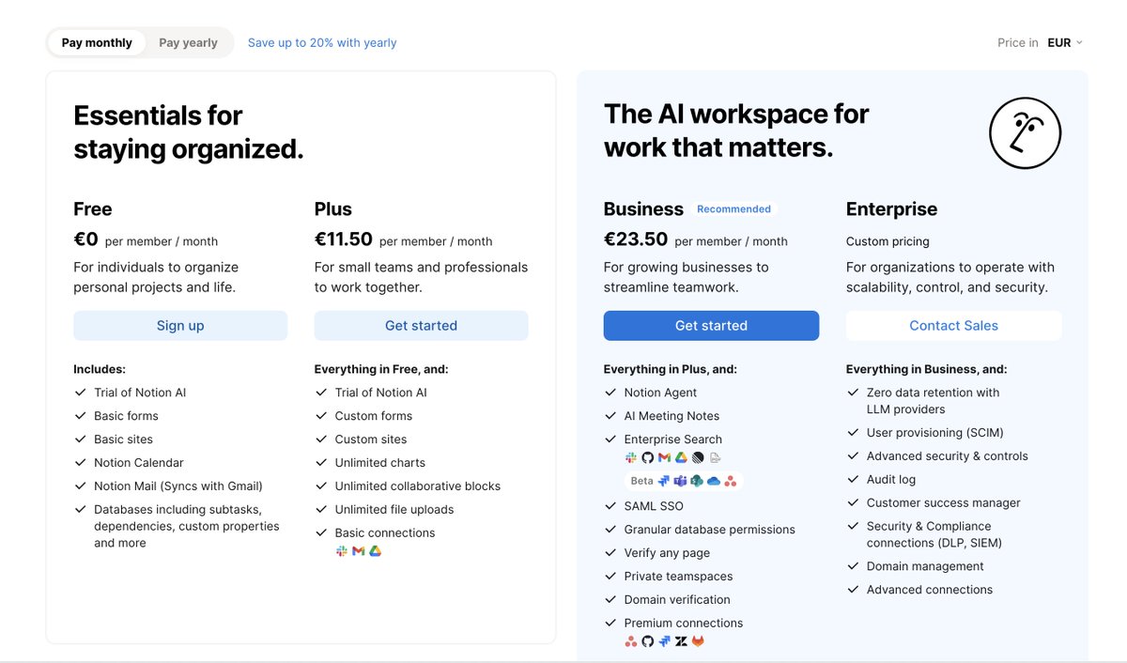Click the Custom sites feature
This screenshot has height=663, width=1127.
(371, 439)
